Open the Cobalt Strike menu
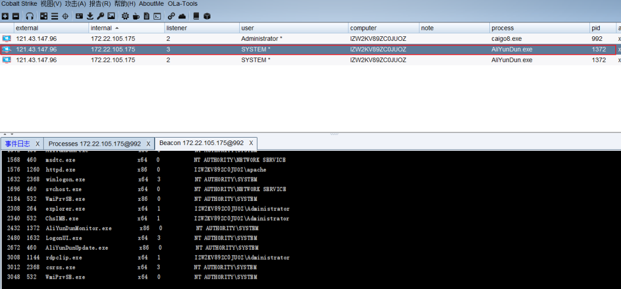Image resolution: width=621 pixels, height=289 pixels. point(19,3)
